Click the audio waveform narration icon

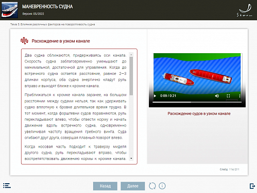point(24,41)
